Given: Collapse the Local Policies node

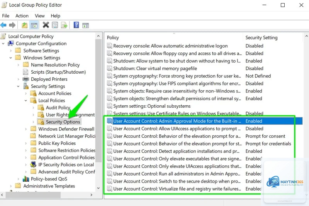Looking at the screenshot, I should [26, 101].
